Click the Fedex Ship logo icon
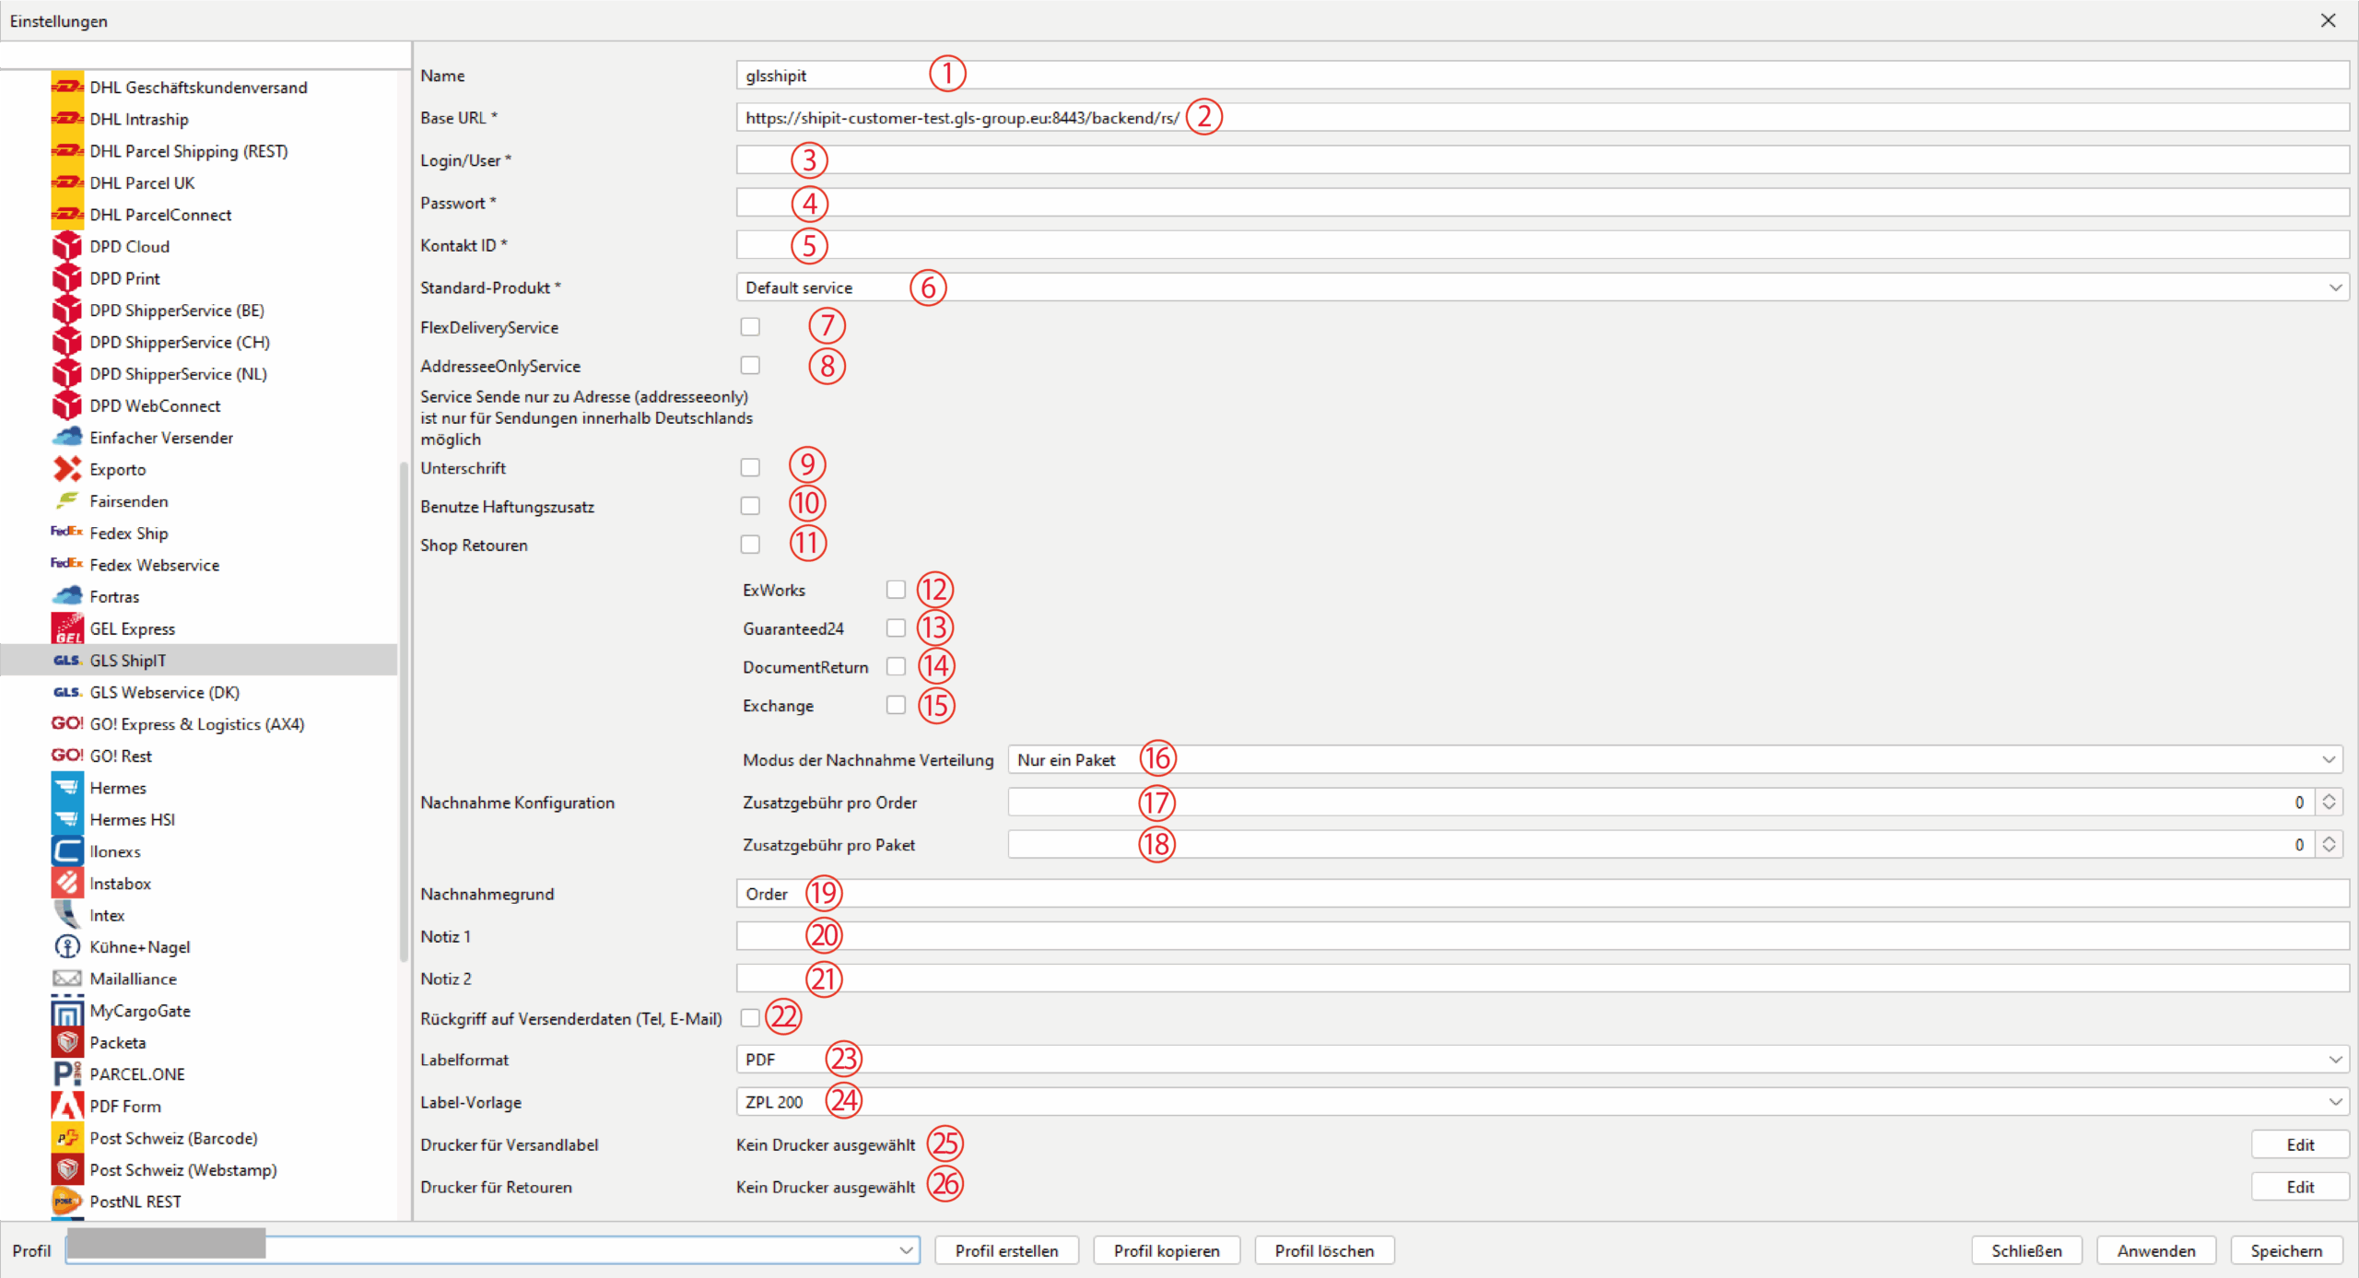 [67, 532]
